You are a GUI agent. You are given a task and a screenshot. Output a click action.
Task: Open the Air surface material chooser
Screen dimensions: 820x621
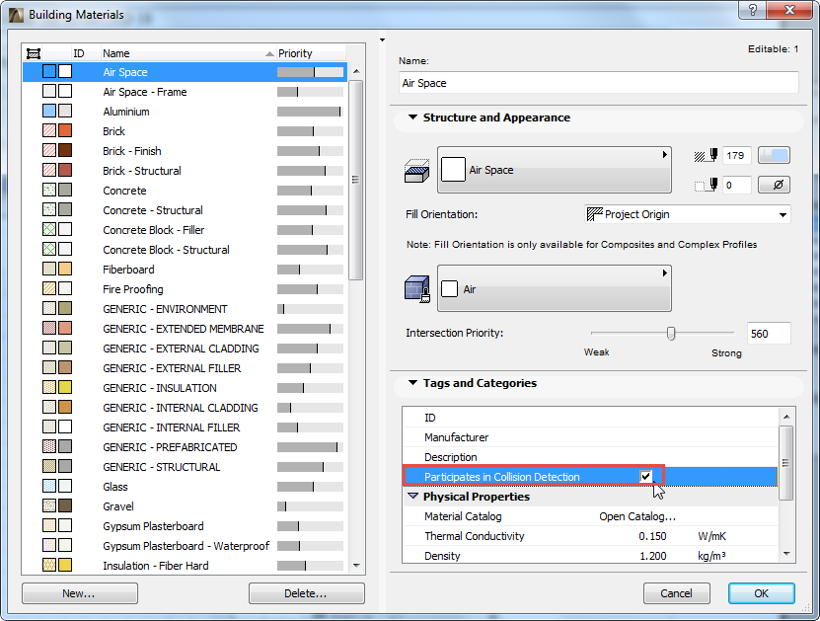[555, 289]
